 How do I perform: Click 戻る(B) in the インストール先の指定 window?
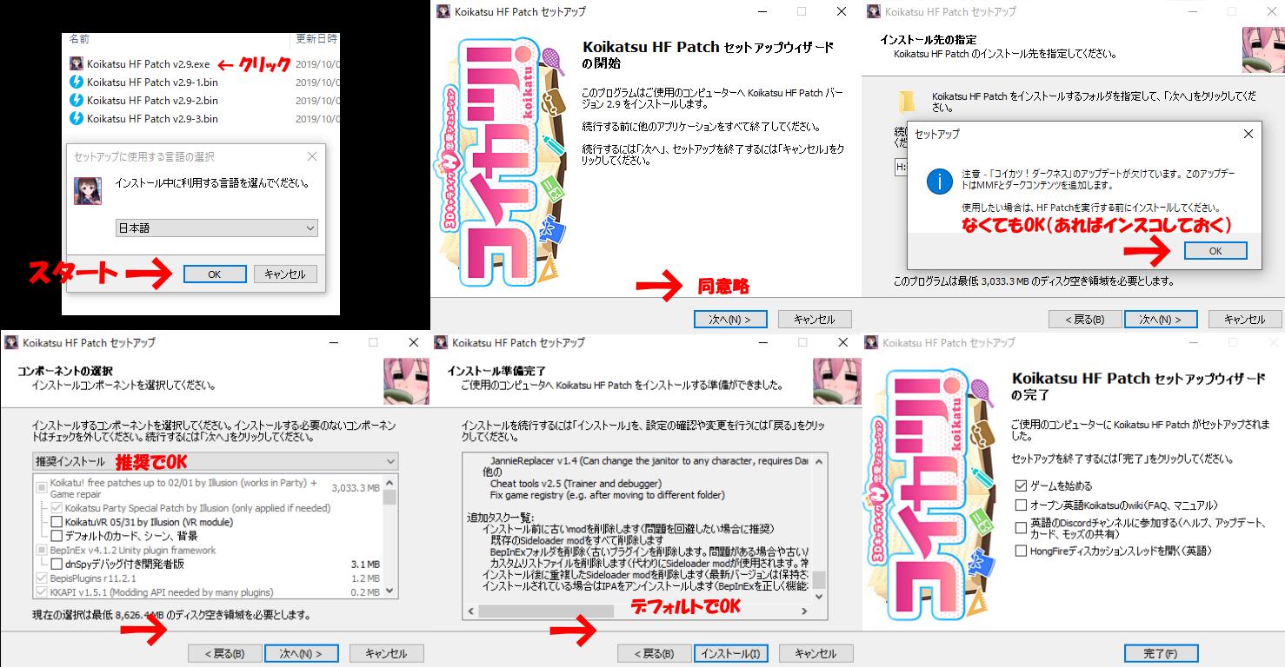coord(1084,319)
